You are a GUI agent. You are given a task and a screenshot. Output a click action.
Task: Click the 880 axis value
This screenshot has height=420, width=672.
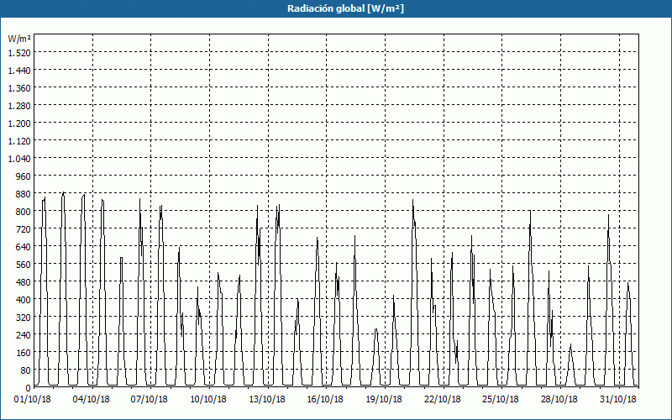click(x=24, y=194)
